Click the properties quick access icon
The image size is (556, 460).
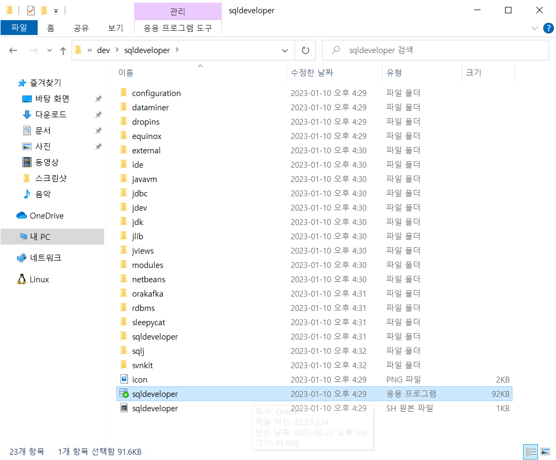[31, 11]
